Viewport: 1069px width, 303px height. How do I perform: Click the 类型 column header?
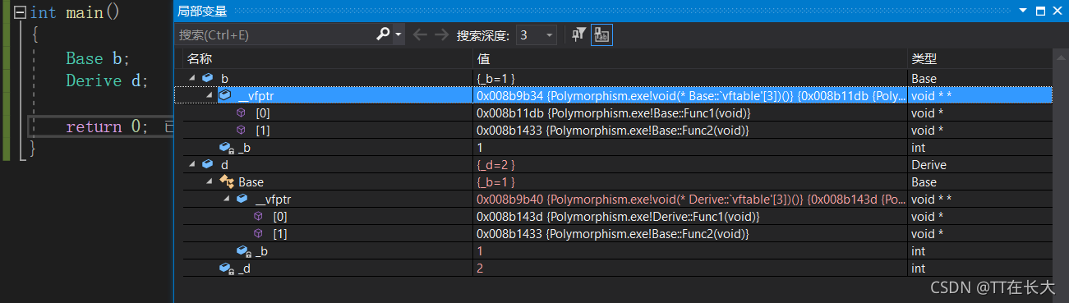[924, 59]
